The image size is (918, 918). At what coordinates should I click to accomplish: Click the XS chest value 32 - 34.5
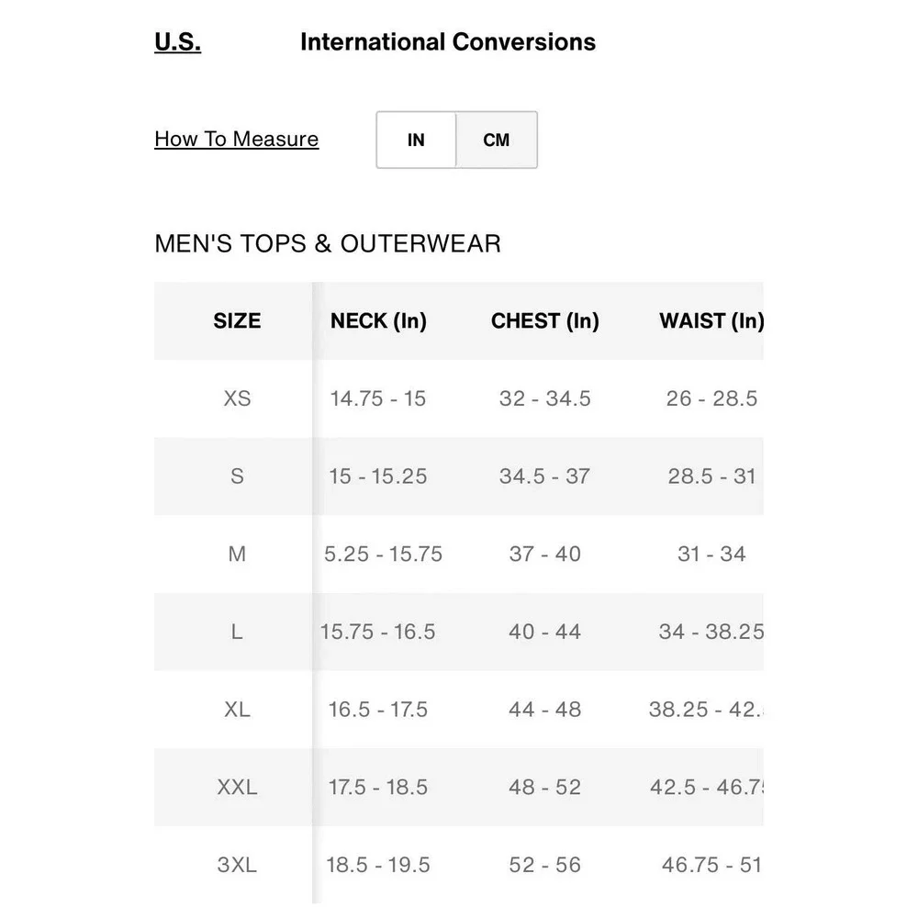[544, 399]
